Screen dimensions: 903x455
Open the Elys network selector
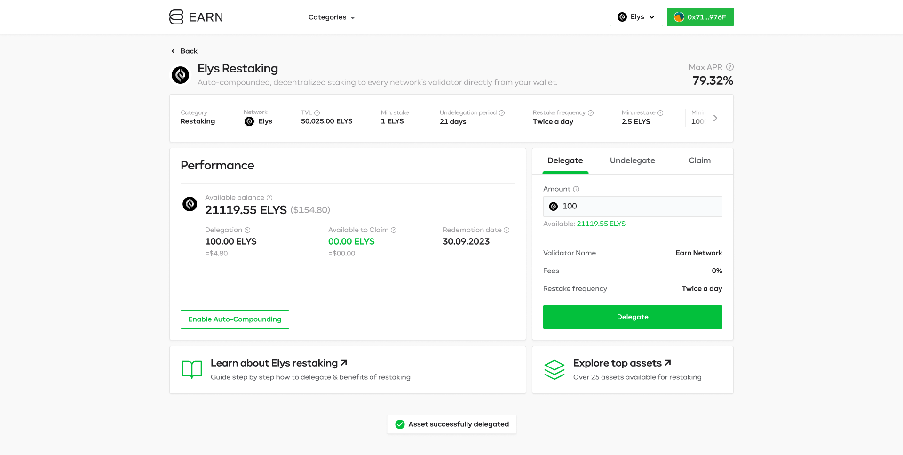coord(636,17)
